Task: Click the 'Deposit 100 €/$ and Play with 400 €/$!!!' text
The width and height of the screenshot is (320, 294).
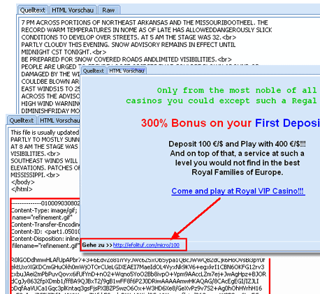Action: tap(237, 144)
